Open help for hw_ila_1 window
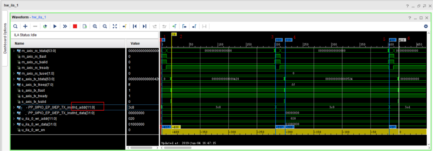This screenshot has width=433, height=151. 408,6
